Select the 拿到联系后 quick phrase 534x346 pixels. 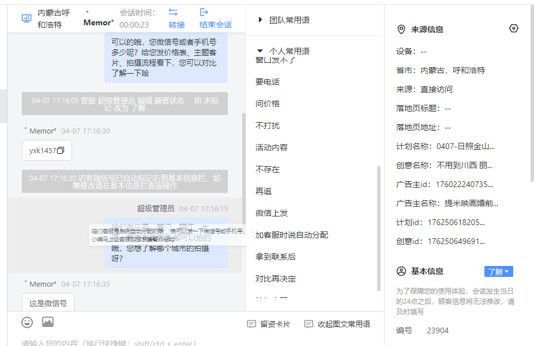coord(276,257)
